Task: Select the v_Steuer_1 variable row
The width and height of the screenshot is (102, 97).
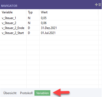Action: click(x=49, y=18)
